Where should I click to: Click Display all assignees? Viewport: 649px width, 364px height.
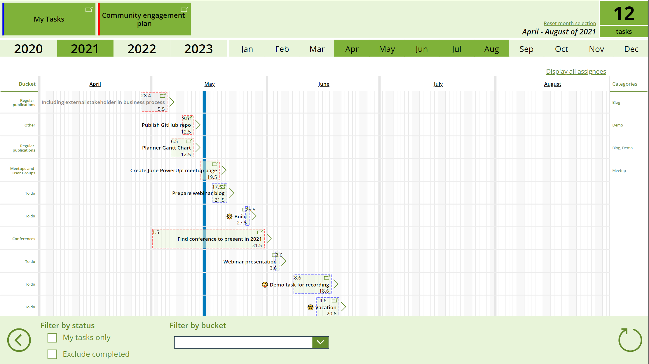click(576, 71)
